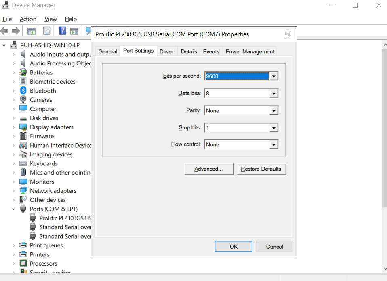Select the Disk drives icon
The height and width of the screenshot is (281, 387).
click(23, 118)
